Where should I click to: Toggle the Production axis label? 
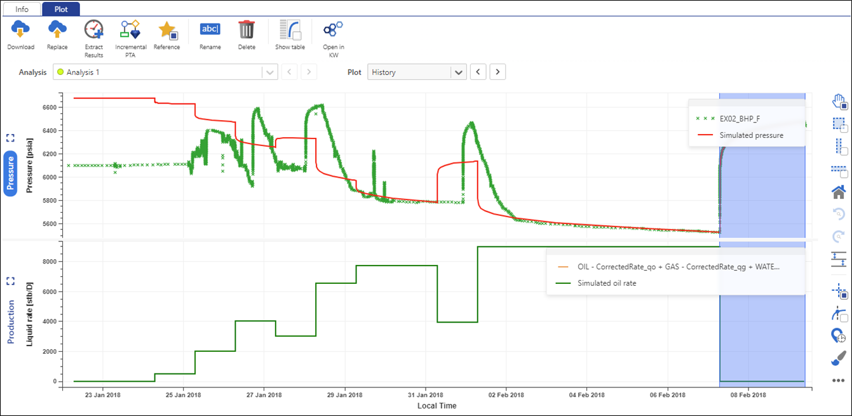click(x=10, y=322)
